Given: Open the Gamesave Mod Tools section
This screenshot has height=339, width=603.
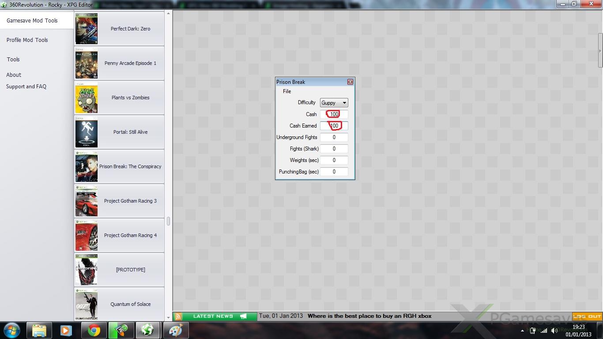Looking at the screenshot, I should [32, 21].
